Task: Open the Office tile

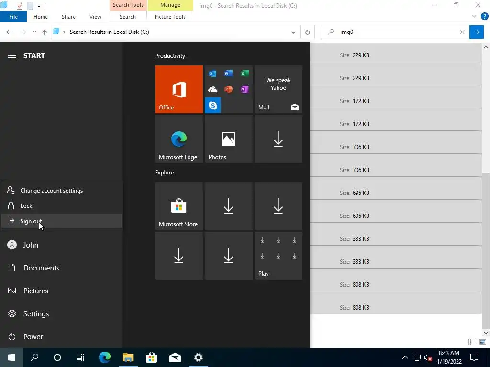Action: 179,89
